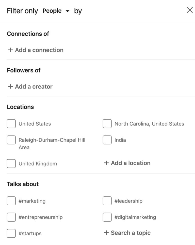
Task: Check the #digitalmarketing topic box
Action: click(107, 217)
